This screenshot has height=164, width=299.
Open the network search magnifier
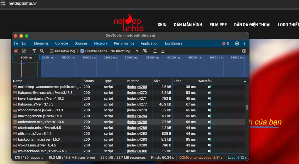[42, 51]
